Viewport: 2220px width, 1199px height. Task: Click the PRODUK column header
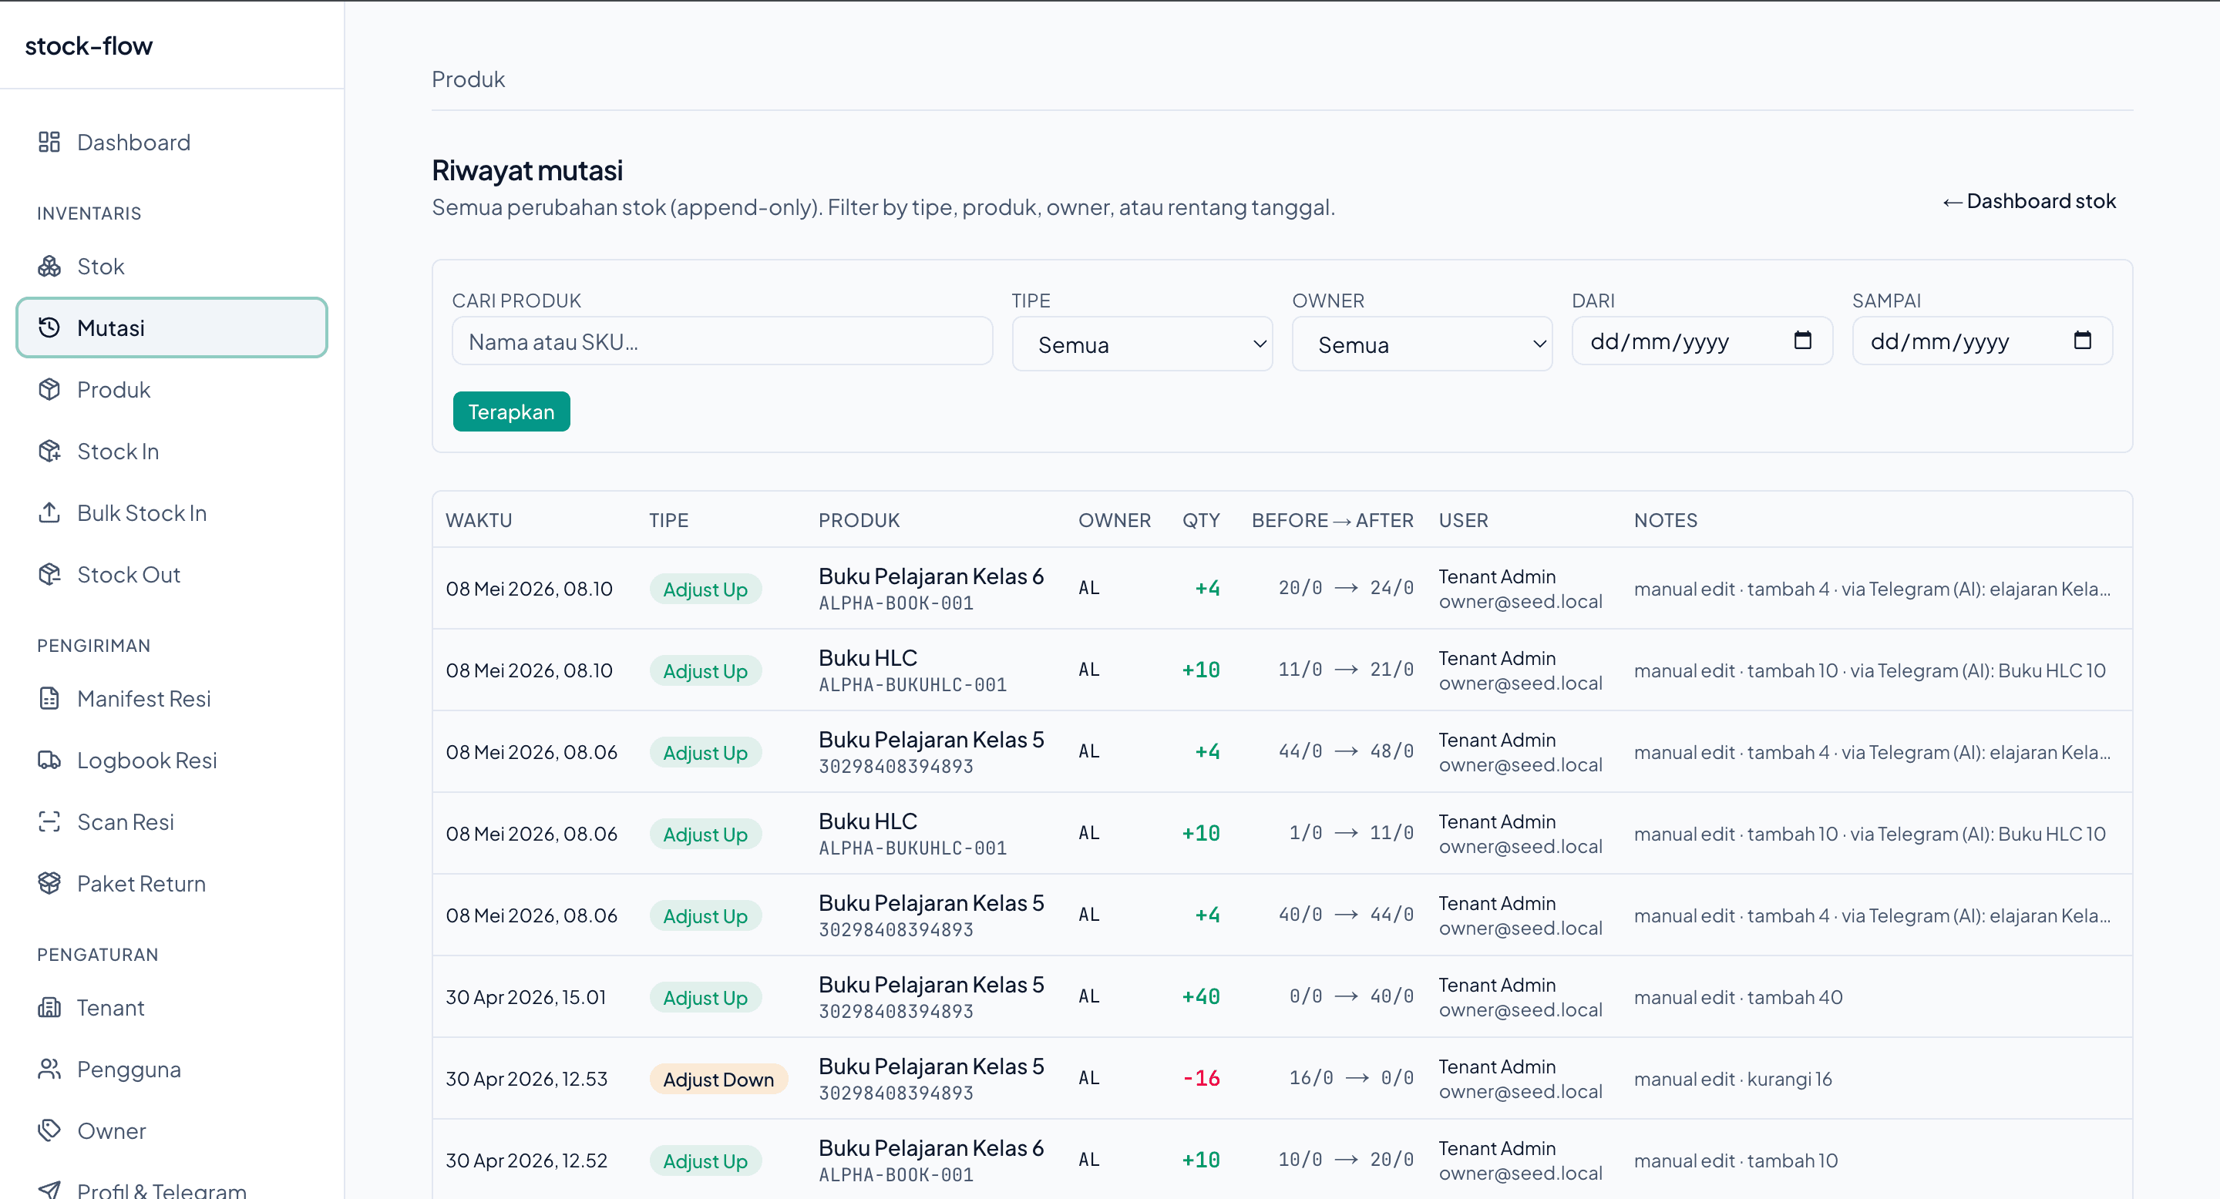click(859, 519)
